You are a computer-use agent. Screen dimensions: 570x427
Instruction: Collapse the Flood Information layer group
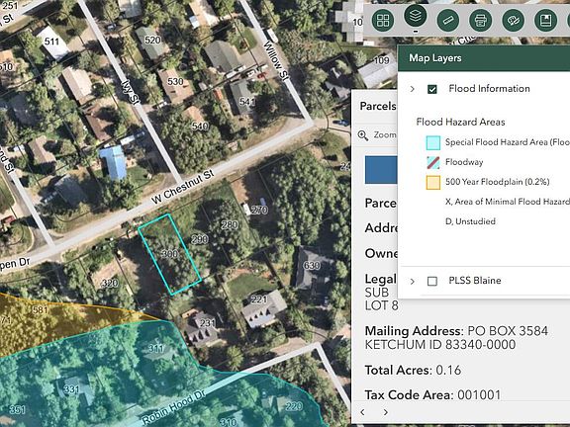tap(413, 89)
